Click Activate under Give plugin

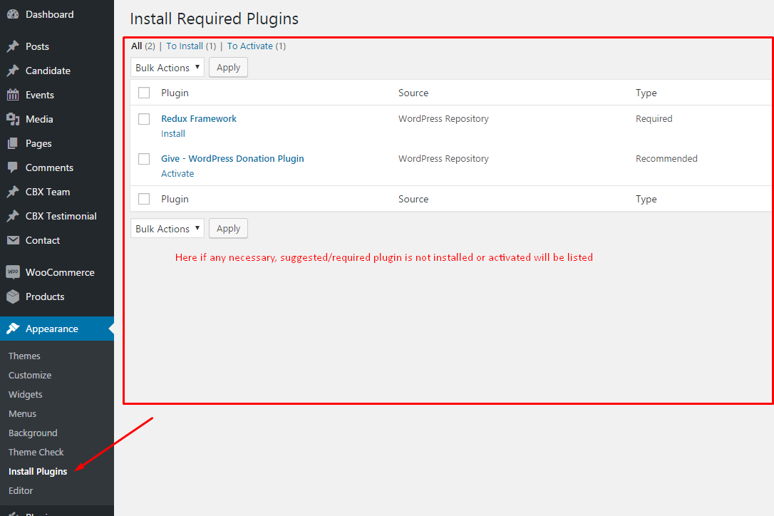pos(177,174)
